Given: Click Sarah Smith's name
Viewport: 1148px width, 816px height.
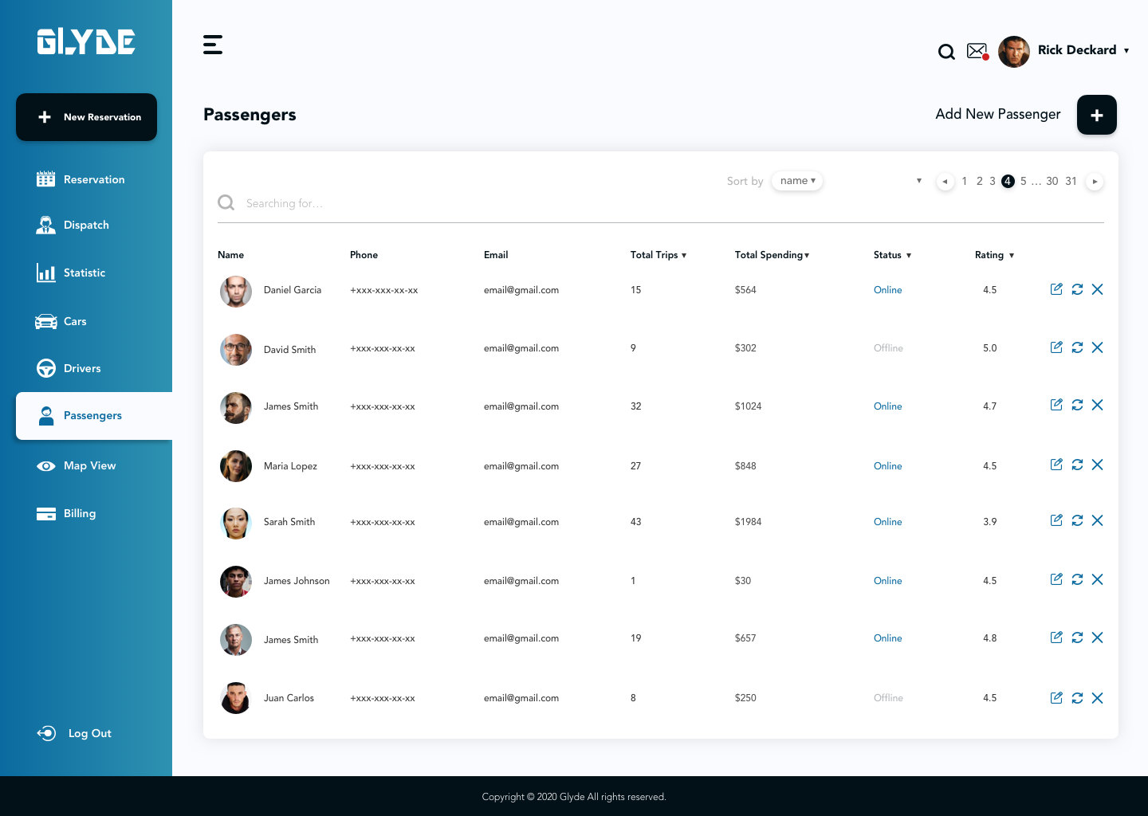Looking at the screenshot, I should pyautogui.click(x=289, y=522).
